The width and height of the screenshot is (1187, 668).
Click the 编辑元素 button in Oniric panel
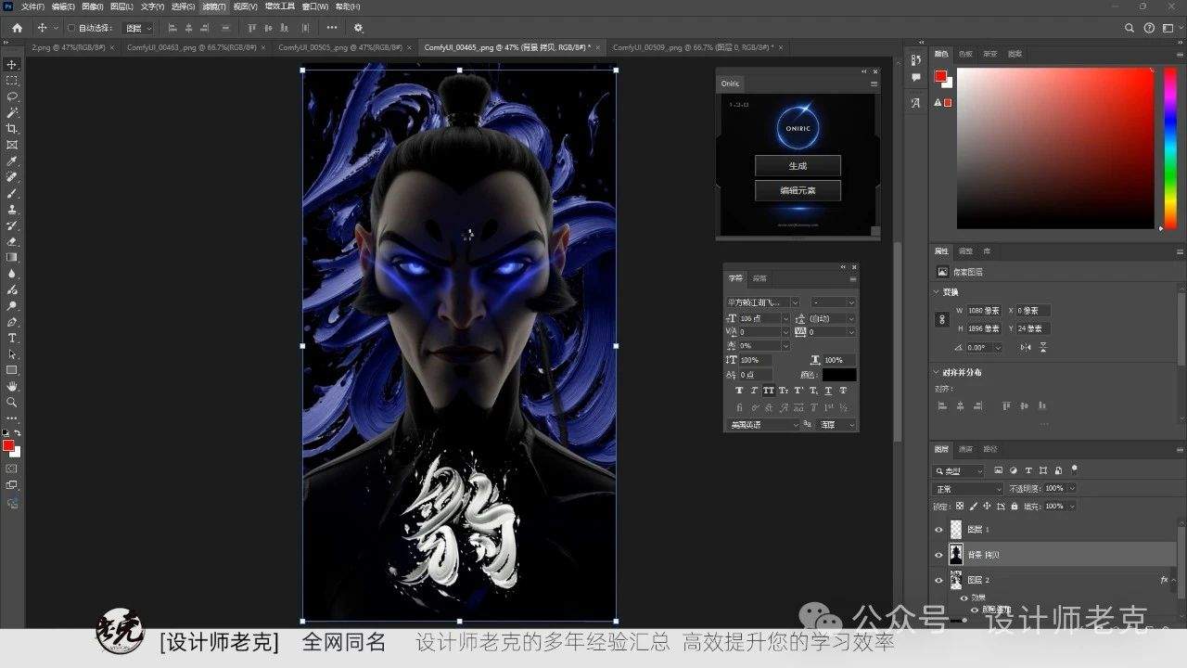798,190
